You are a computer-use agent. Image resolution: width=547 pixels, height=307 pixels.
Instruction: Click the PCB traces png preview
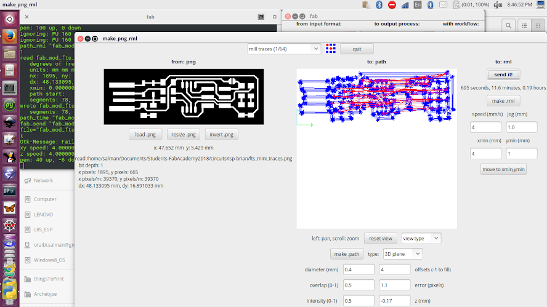(x=184, y=97)
